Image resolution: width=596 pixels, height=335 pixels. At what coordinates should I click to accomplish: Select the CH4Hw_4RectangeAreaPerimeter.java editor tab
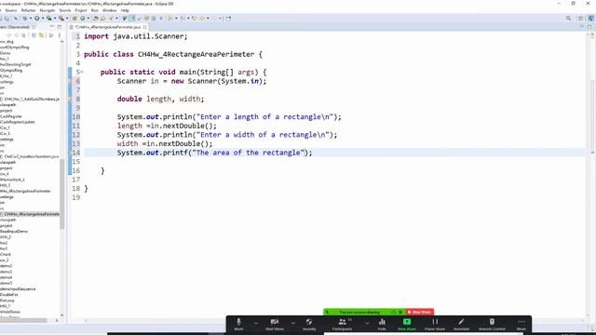tap(107, 27)
